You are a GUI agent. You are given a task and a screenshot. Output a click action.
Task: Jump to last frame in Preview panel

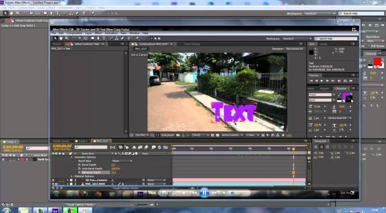tap(333, 81)
